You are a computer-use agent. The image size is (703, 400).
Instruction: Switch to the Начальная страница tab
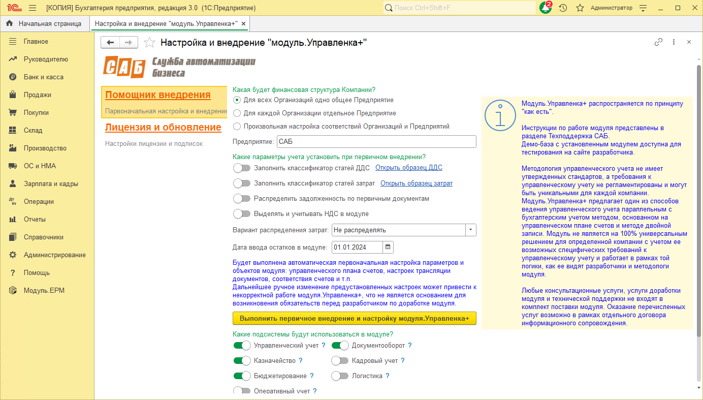tap(44, 23)
